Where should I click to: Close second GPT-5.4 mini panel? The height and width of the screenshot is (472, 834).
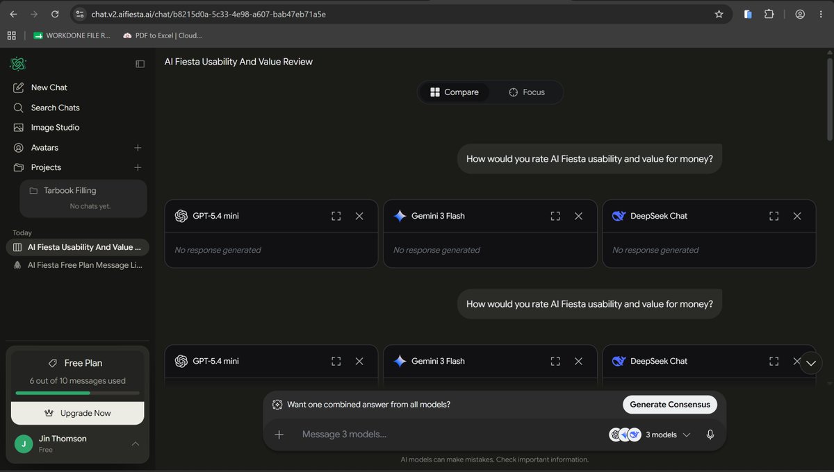point(359,361)
